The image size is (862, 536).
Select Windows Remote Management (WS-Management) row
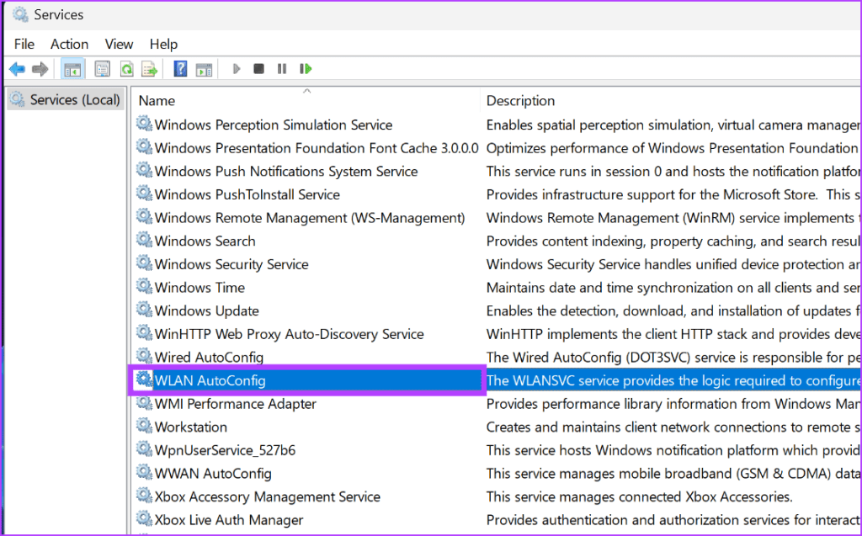pyautogui.click(x=310, y=218)
